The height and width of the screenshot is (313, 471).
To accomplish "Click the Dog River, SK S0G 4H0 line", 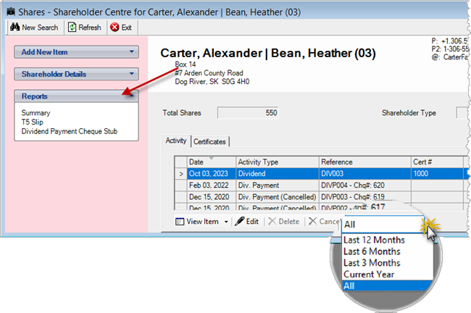I will [212, 82].
